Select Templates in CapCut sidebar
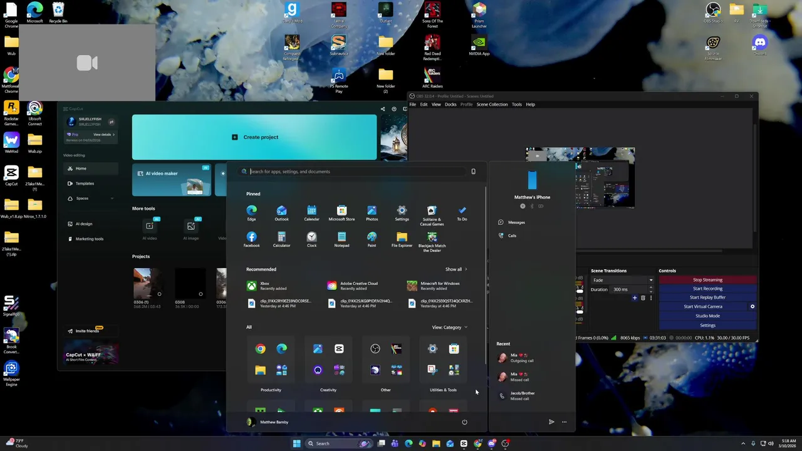Screen dimensions: 802x451 coord(91,184)
